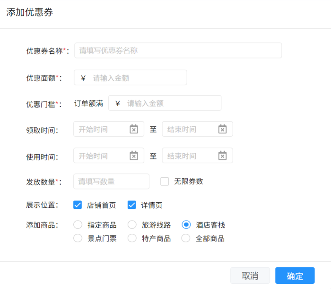The width and height of the screenshot is (331, 289).
Task: Focus the 发放数量 quantity input field
Action: pos(111,182)
